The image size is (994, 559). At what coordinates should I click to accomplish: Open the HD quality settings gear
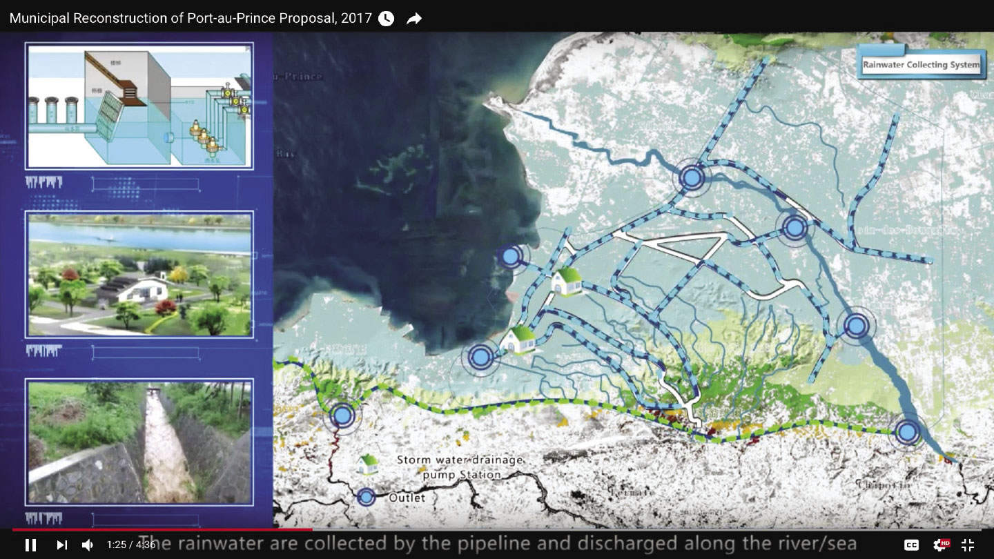click(x=940, y=545)
